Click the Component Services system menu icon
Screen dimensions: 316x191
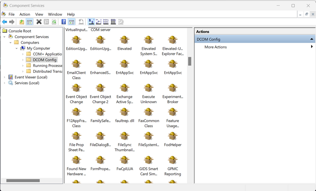[x=4, y=14]
